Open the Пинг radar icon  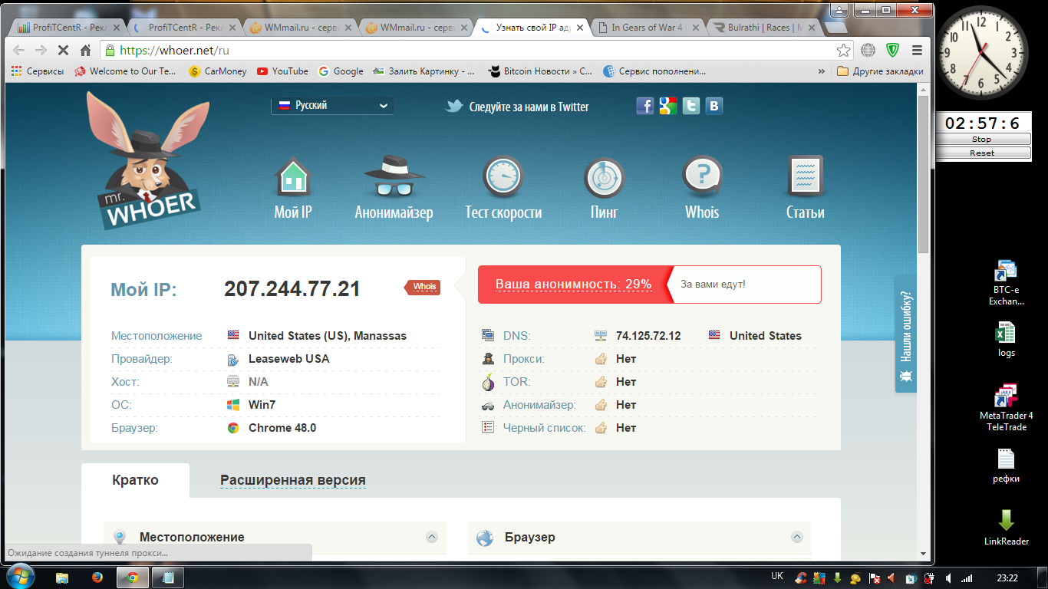604,176
